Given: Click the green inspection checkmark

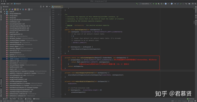Looking at the screenshot, I should coord(194,9).
